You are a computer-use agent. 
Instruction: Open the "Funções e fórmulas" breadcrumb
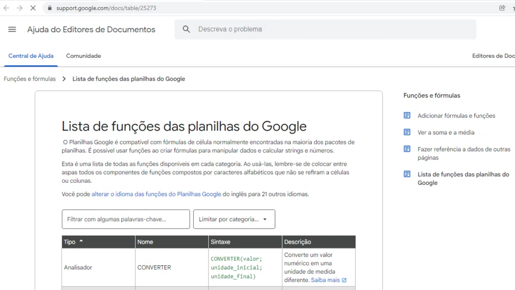pyautogui.click(x=29, y=79)
